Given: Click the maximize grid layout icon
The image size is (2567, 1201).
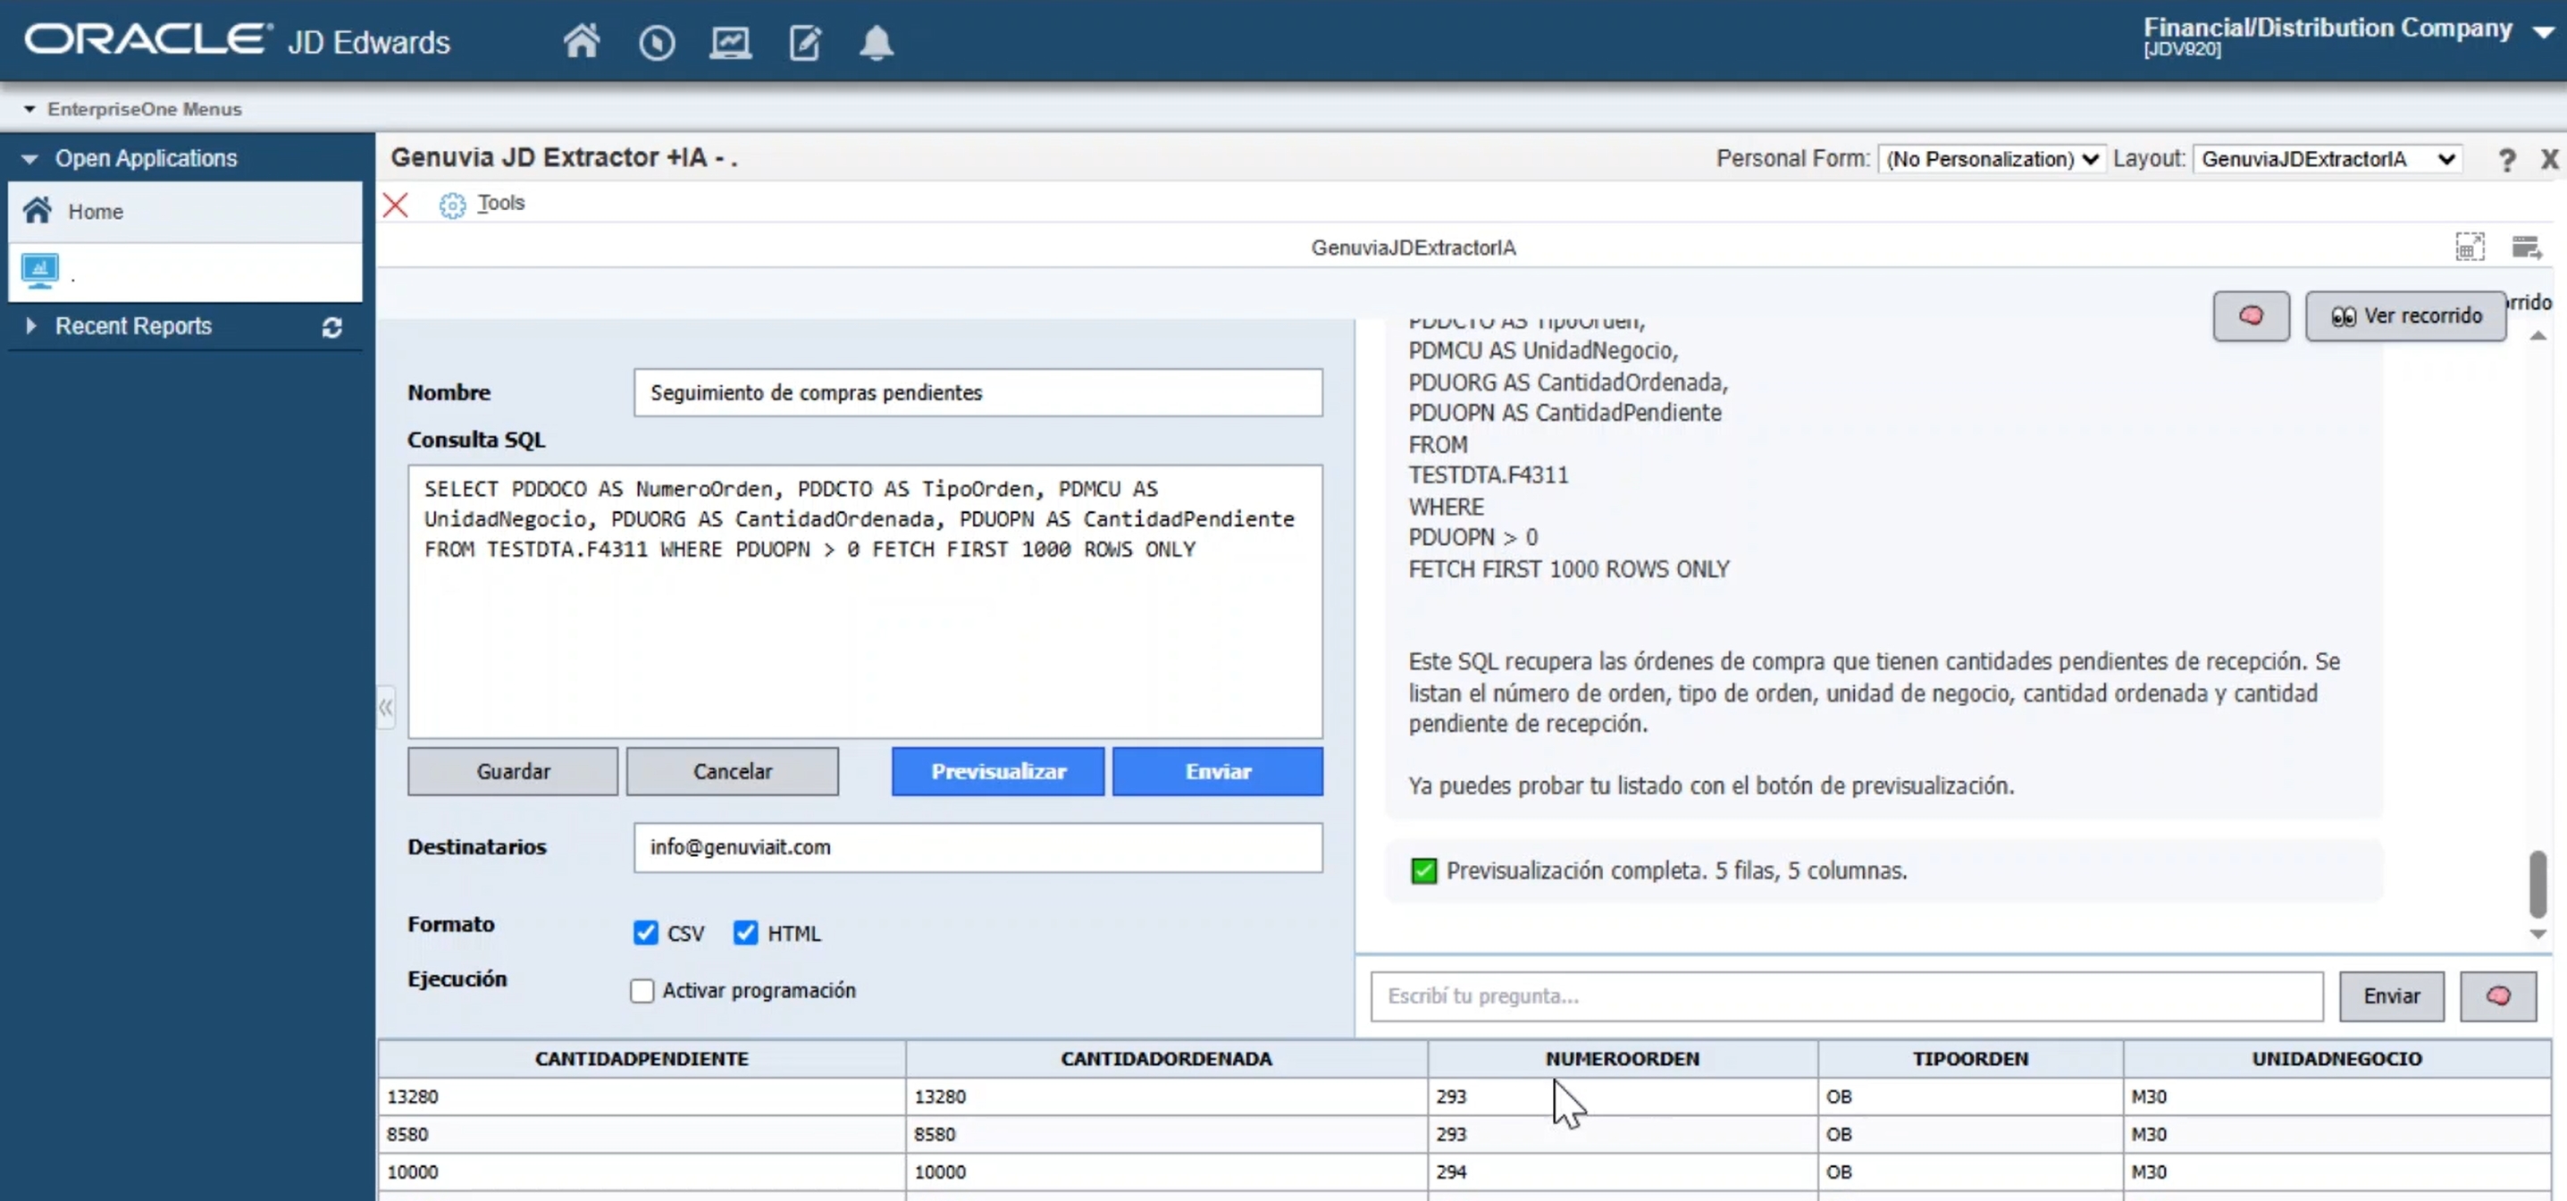Looking at the screenshot, I should (x=2471, y=246).
